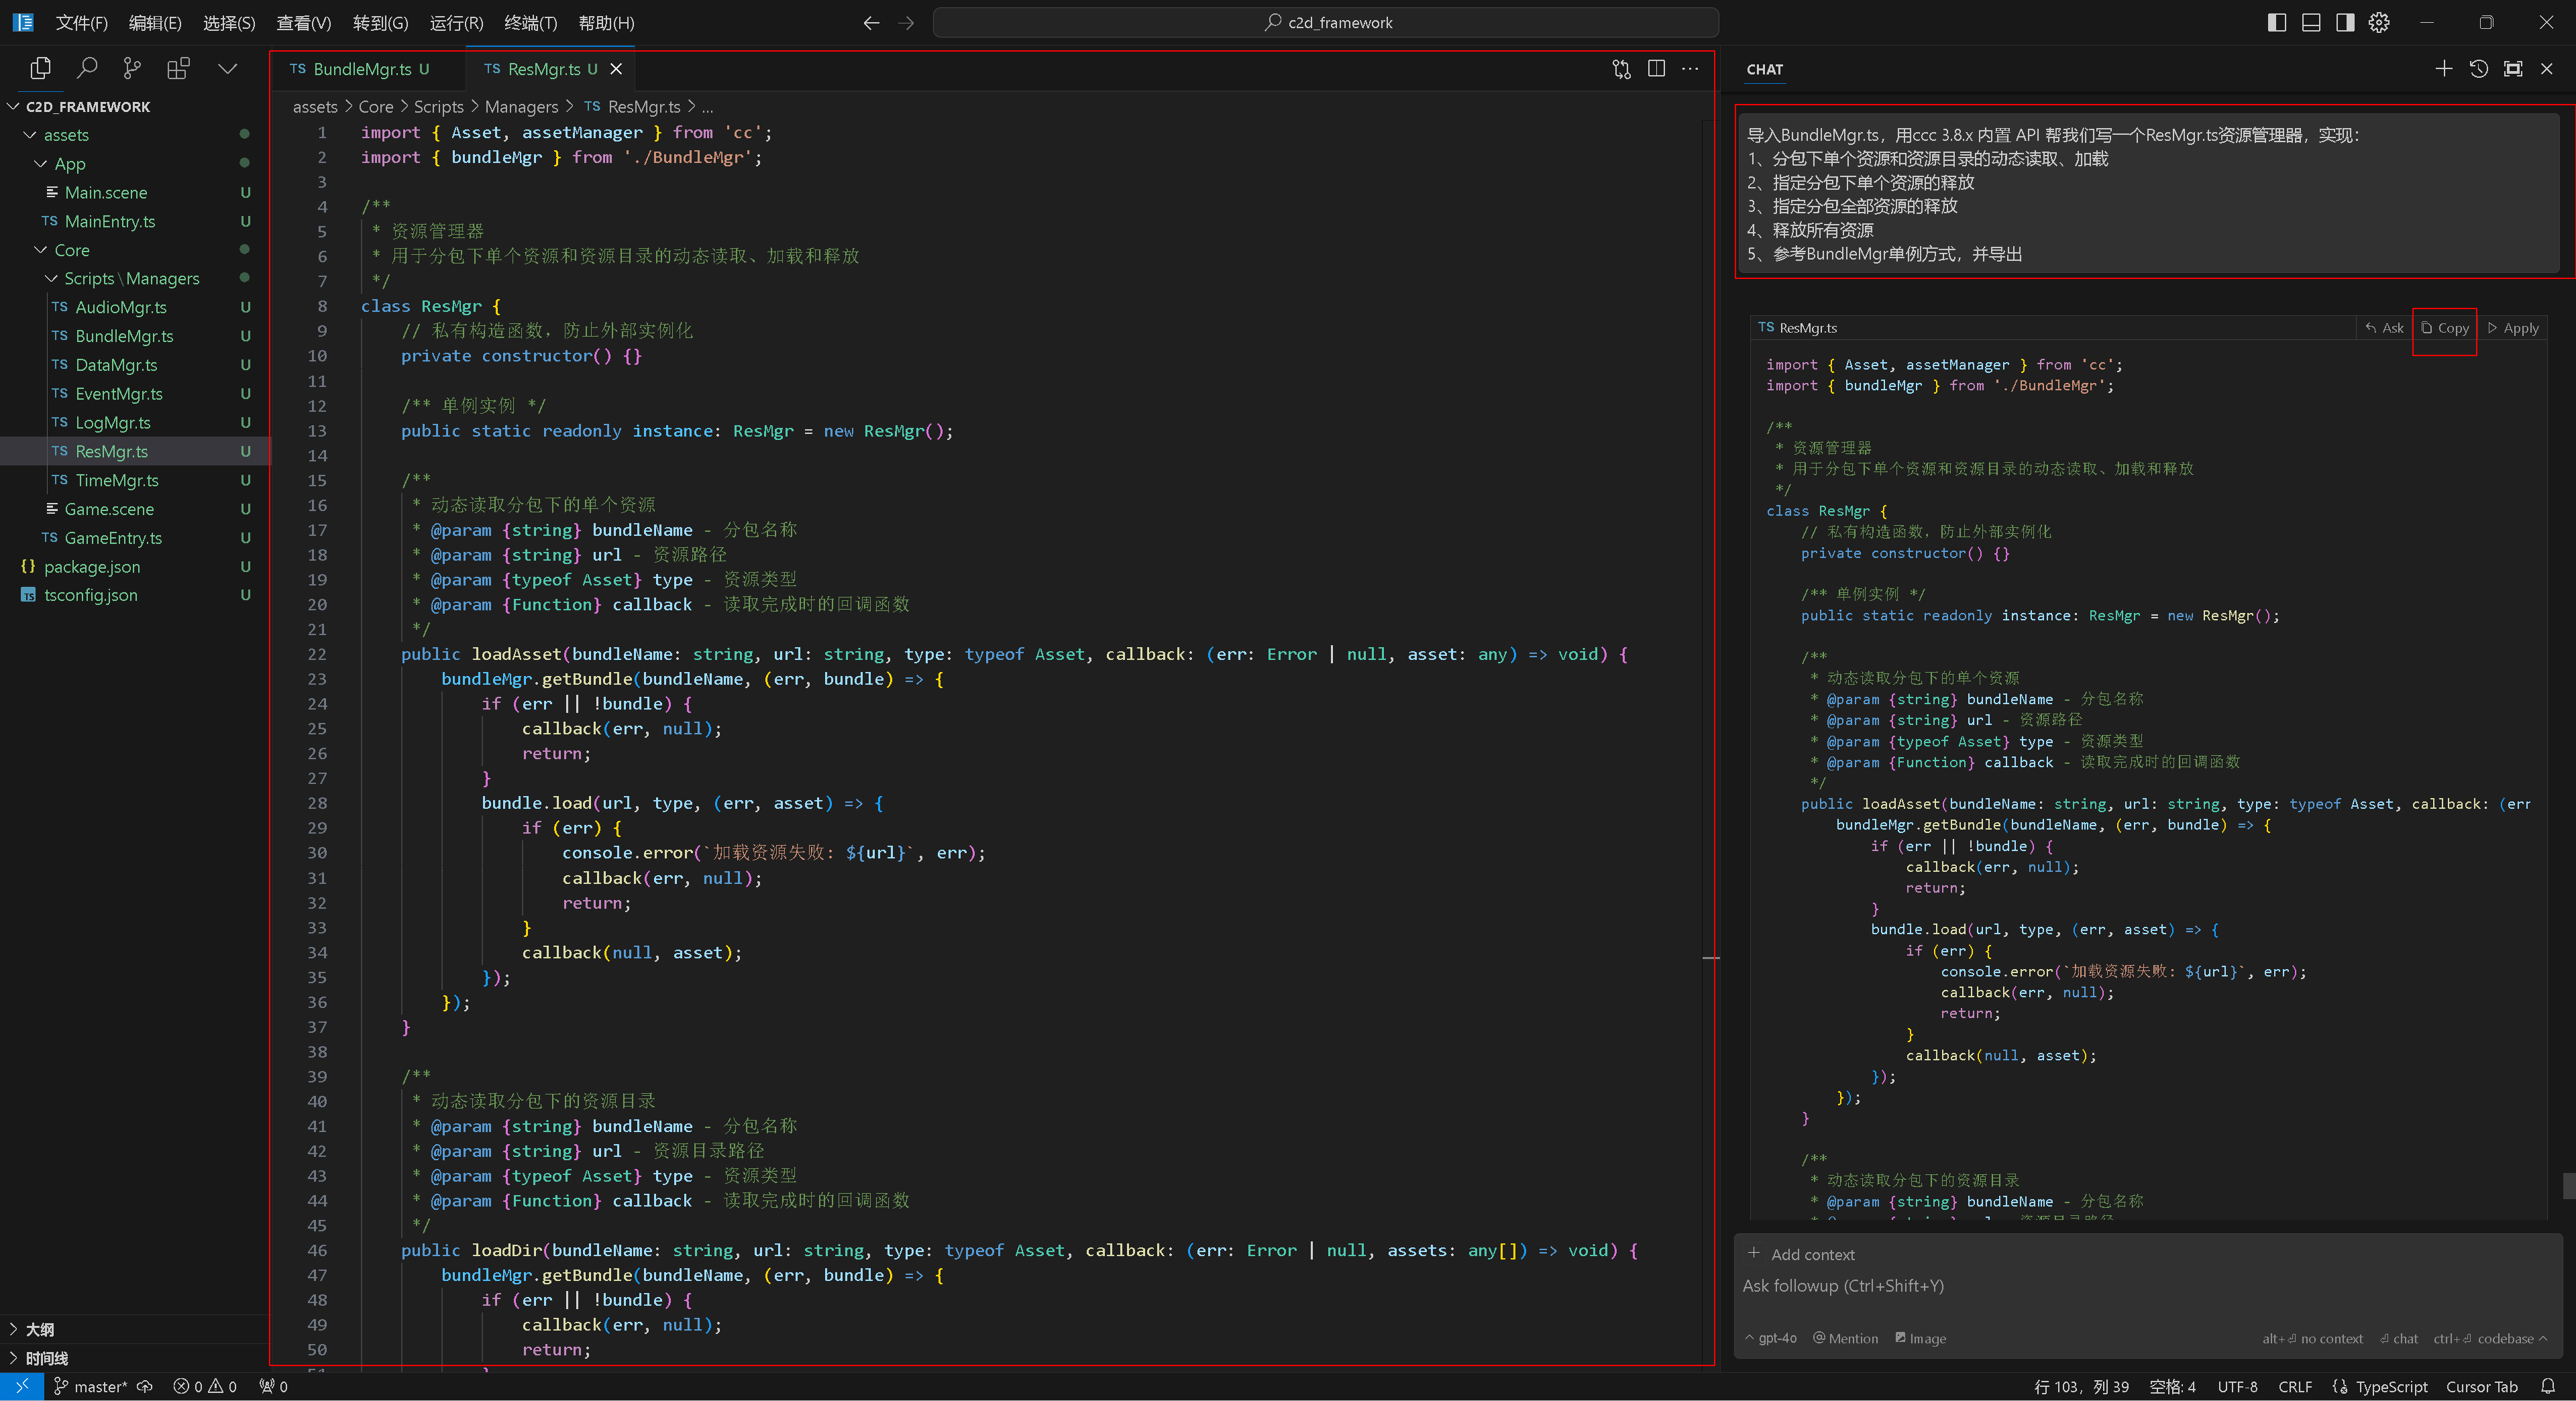This screenshot has width=2576, height=1401.
Task: Go back in navigation history
Action: point(871,22)
